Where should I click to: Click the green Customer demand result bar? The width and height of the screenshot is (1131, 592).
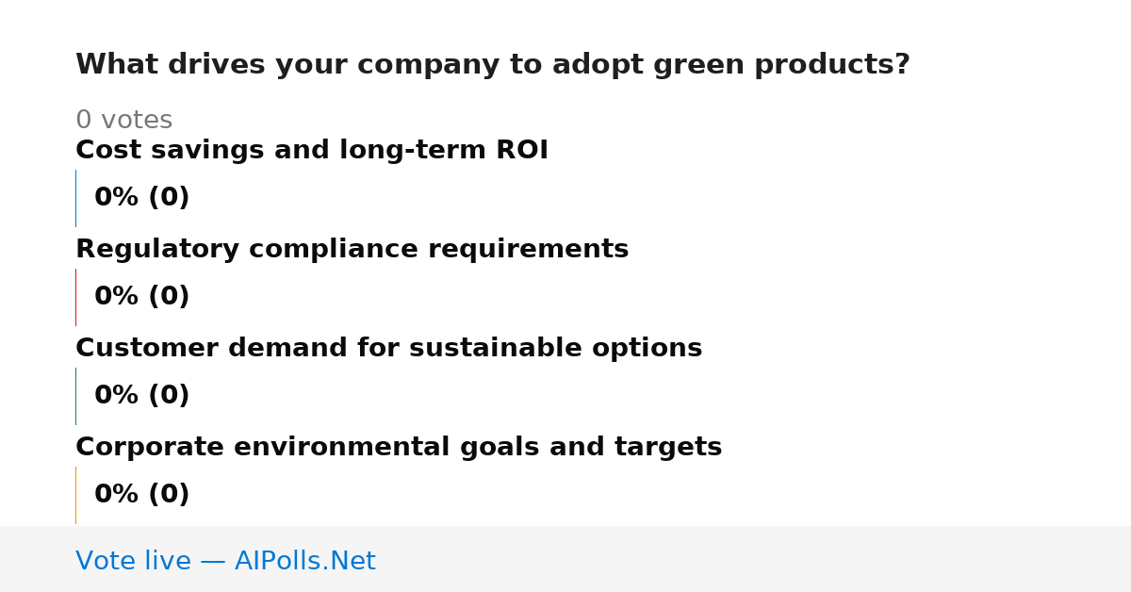[75, 396]
